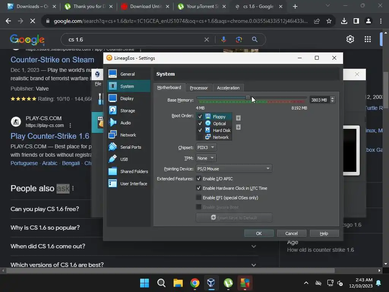This screenshot has width=389, height=292.
Task: Open Chrome three-dot menu
Action: point(381,21)
